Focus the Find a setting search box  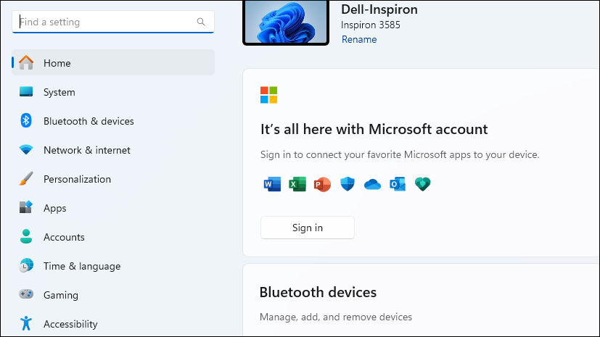click(x=105, y=22)
